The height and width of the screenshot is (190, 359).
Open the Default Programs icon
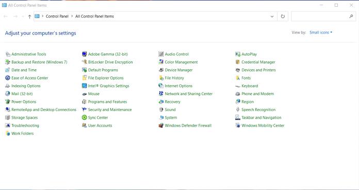pos(84,70)
